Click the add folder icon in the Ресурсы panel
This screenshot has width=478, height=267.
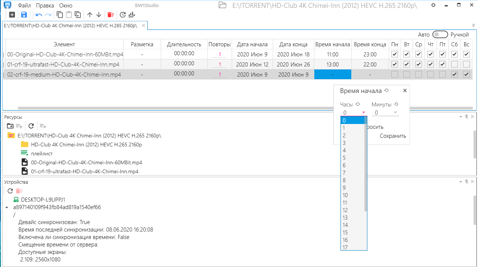(10, 126)
